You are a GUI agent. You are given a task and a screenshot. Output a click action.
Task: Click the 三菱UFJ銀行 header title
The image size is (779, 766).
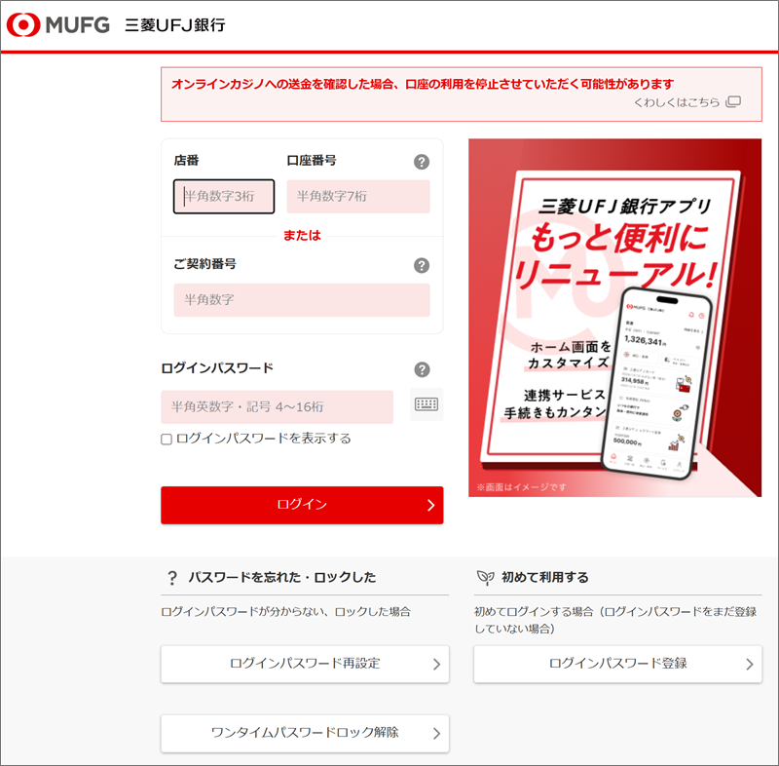tap(175, 25)
